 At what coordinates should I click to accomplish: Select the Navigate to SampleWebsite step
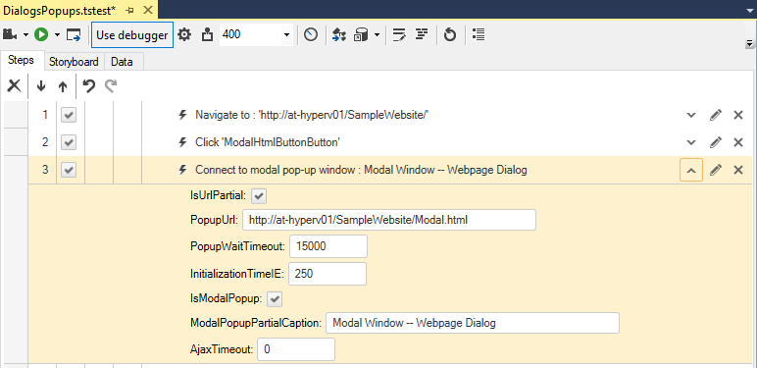[x=312, y=115]
